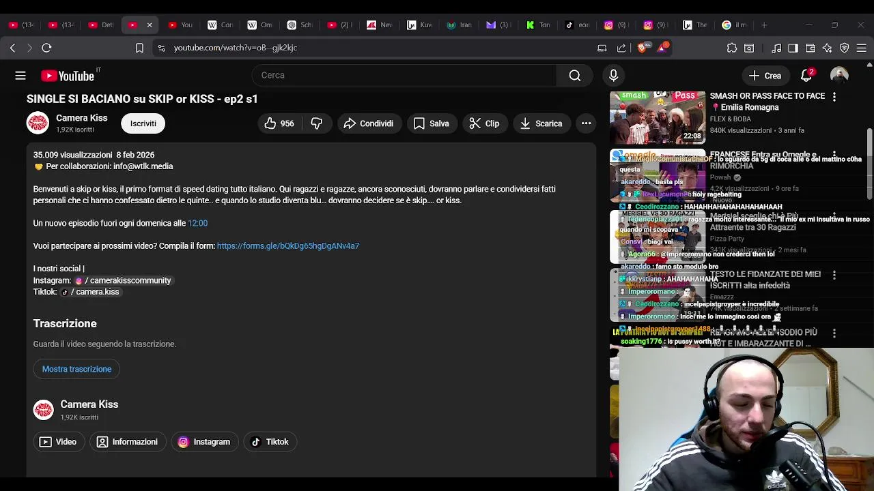Open options for FRANCESE Omegle video
The image size is (874, 491).
coord(834,156)
